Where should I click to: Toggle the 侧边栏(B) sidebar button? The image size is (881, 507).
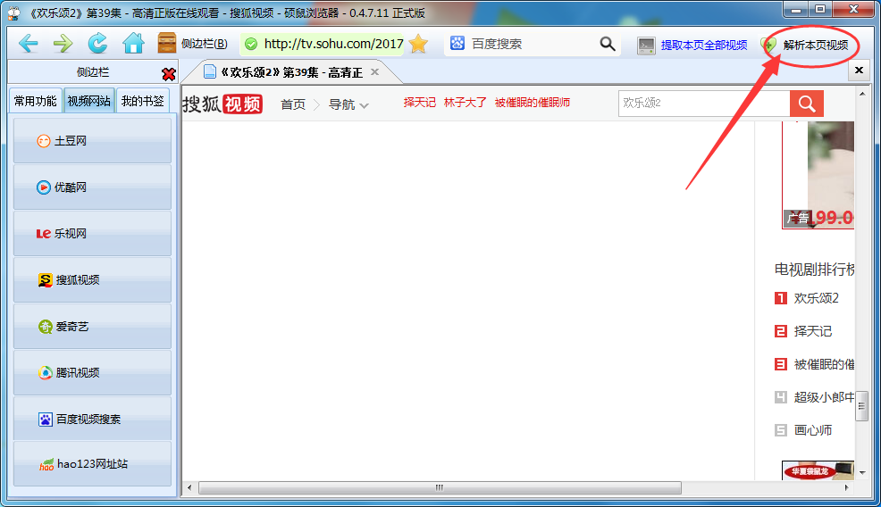[x=193, y=43]
